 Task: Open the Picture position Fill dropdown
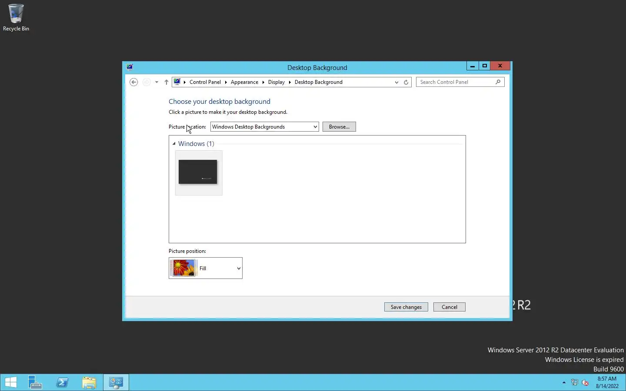coord(206,268)
